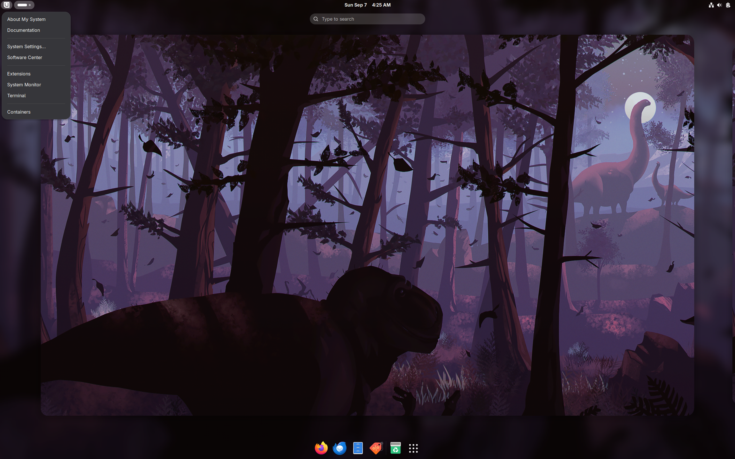Launch Firefox from the dock
This screenshot has height=459, width=735.
tap(321, 448)
